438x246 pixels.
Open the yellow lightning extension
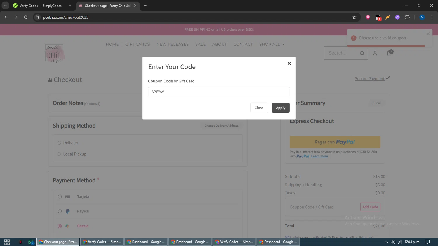point(388,17)
